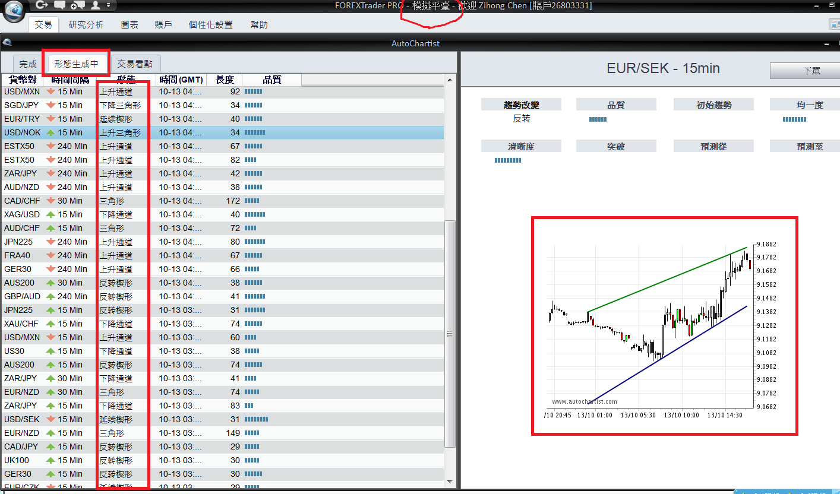Screen dimensions: 840x494
Task: Select the EUR/TRY 延续楔形 row
Action: (x=223, y=119)
